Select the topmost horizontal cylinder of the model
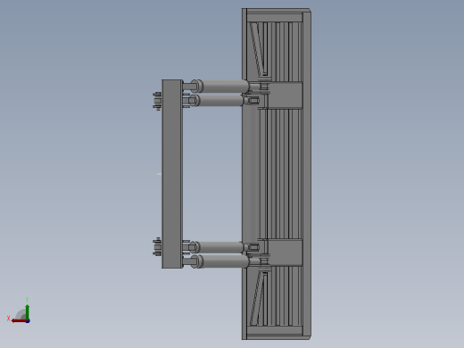 pos(222,86)
